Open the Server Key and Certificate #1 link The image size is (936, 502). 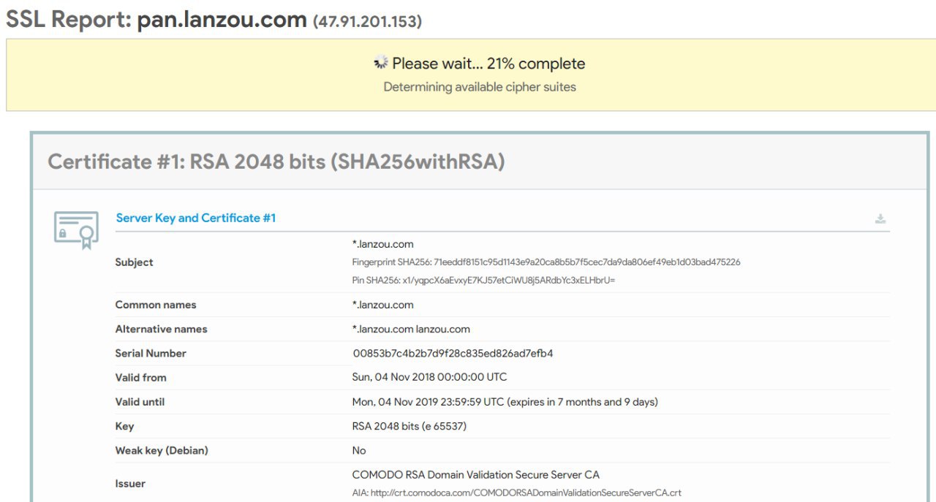[196, 218]
